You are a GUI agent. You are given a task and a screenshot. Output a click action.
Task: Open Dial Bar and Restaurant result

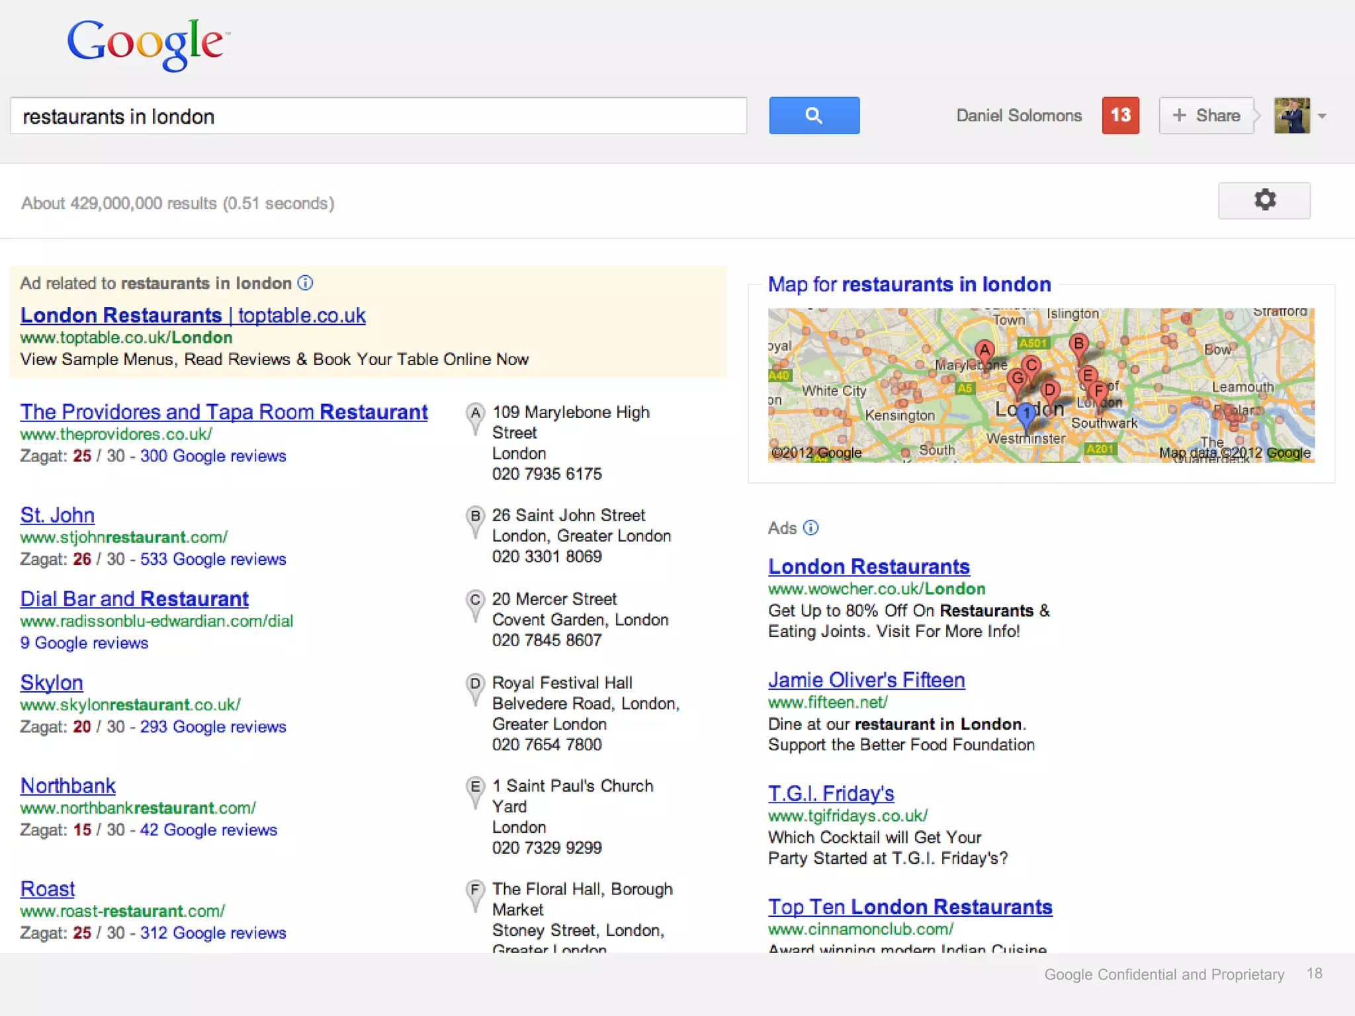pyautogui.click(x=134, y=599)
